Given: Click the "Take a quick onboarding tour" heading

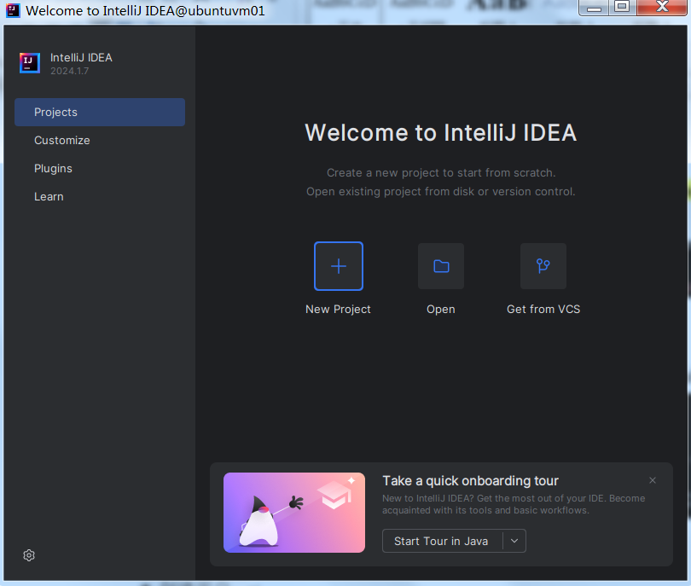Looking at the screenshot, I should click(470, 481).
